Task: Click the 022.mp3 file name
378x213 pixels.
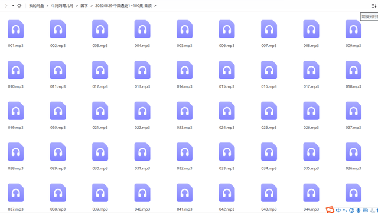Action: tap(142, 128)
